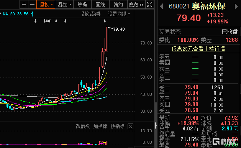Image resolution: width=241 pixels, height=148 pixels.
Task: Click the latest volume bar
Action: [x=107, y=143]
